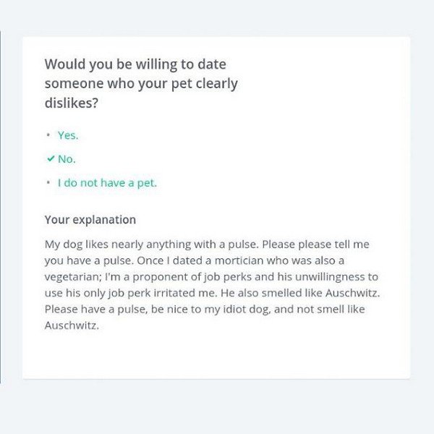Select the "Yes." answer option
Screen dimensions: 434x434
[x=68, y=135]
